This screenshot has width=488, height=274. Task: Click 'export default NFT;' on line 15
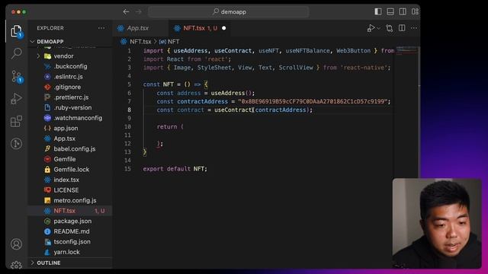[x=175, y=169]
